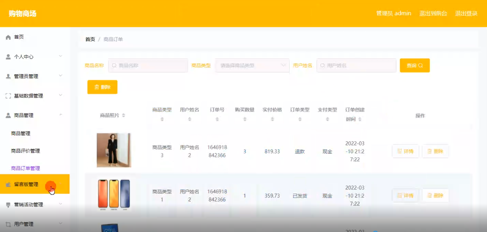Sort by 订单号 column arrows
Image resolution: width=487 pixels, height=232 pixels.
(x=217, y=119)
